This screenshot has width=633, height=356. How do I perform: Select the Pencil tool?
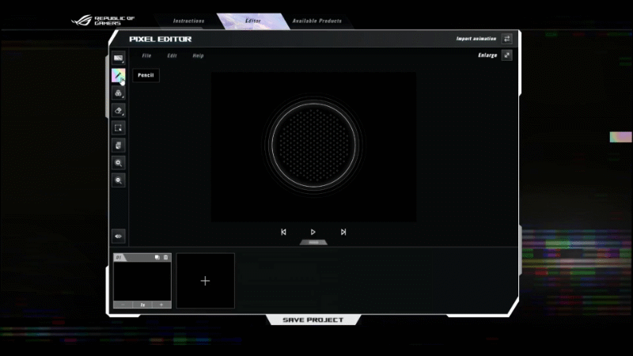point(118,76)
